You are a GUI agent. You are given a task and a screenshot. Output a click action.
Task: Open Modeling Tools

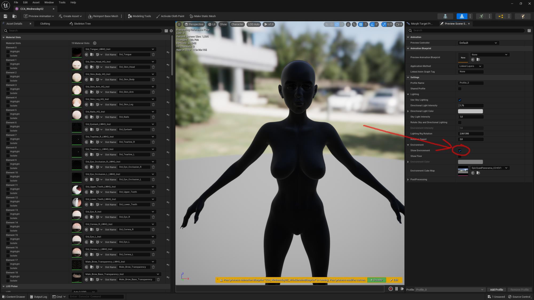[x=139, y=16]
